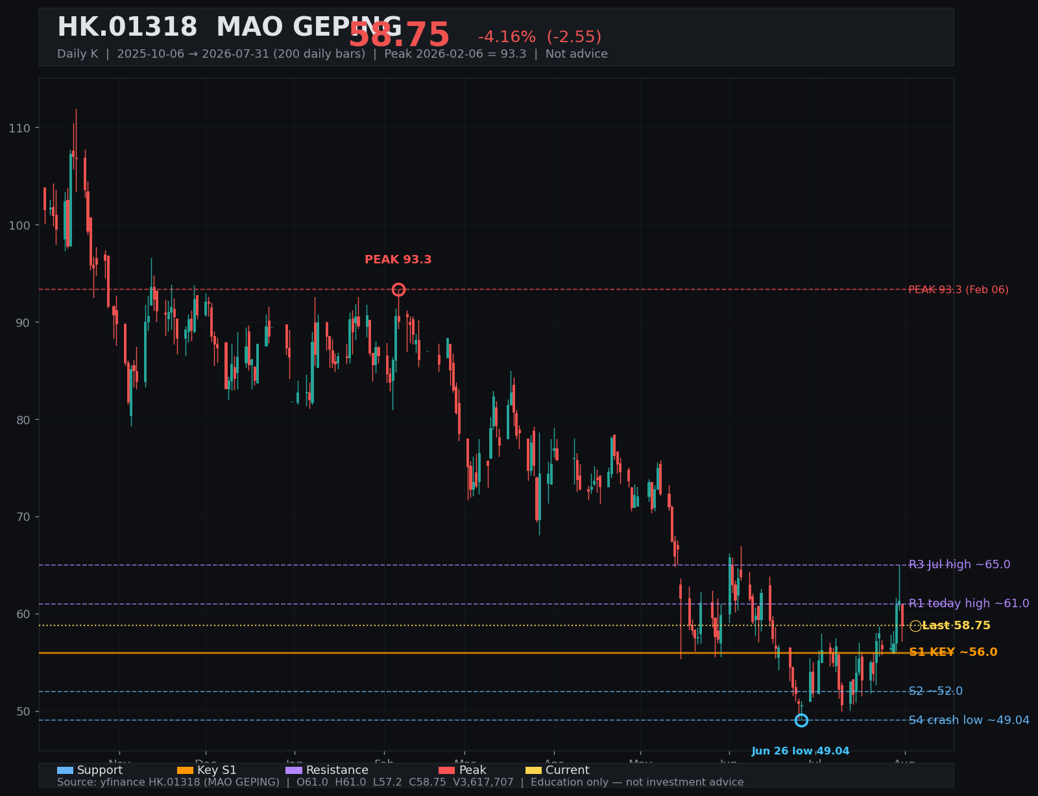1038x796 pixels.
Task: Click the "Jun 26 low 49.04" annotation
Action: 801,751
